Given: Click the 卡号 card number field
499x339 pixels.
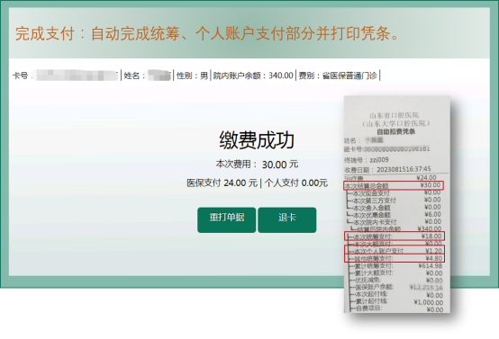Looking at the screenshot, I should (x=65, y=76).
